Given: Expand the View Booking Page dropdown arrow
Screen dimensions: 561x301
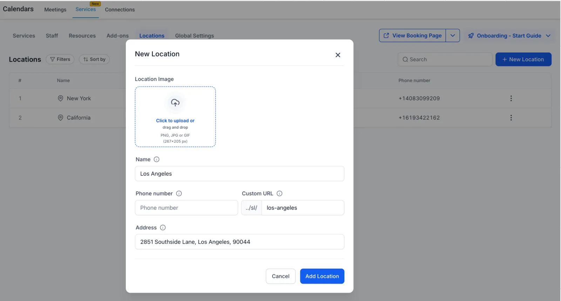Looking at the screenshot, I should point(453,36).
